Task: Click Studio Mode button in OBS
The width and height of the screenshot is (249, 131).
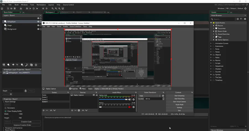Action: [180, 105]
